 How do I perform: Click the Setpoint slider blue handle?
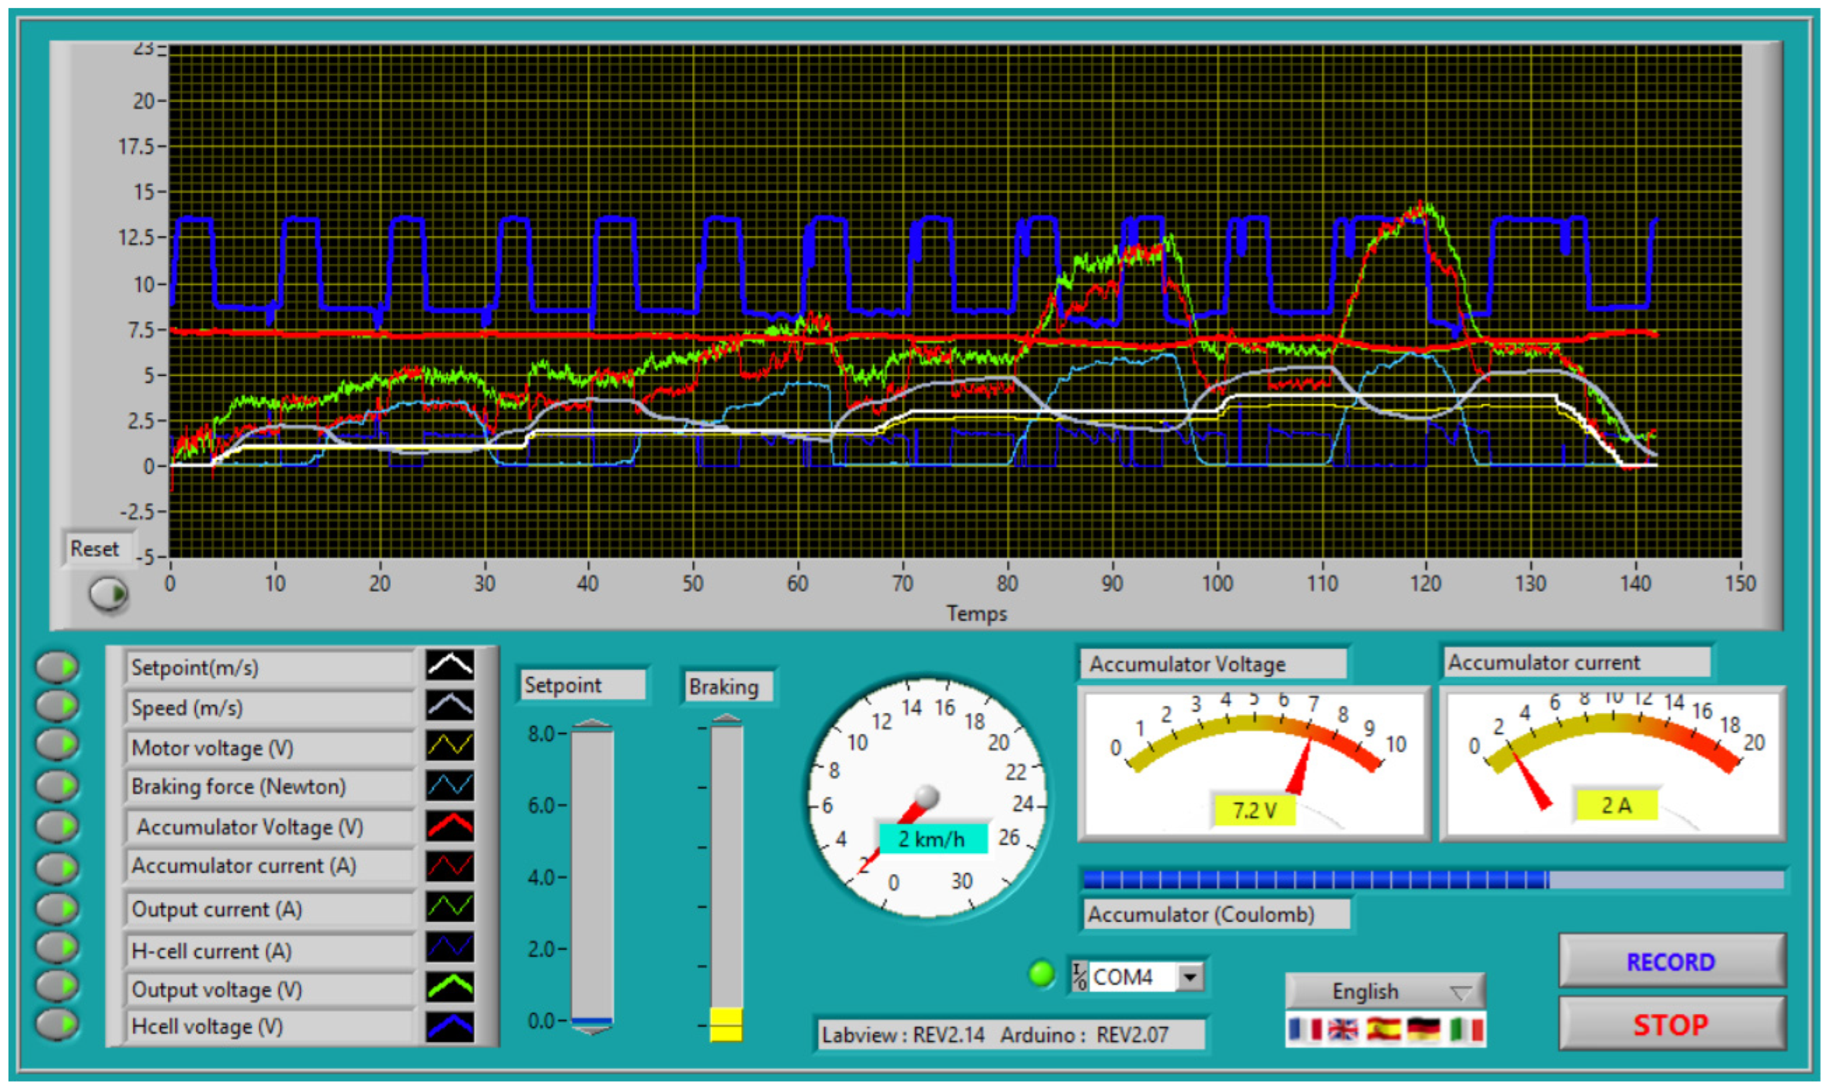tap(592, 1021)
